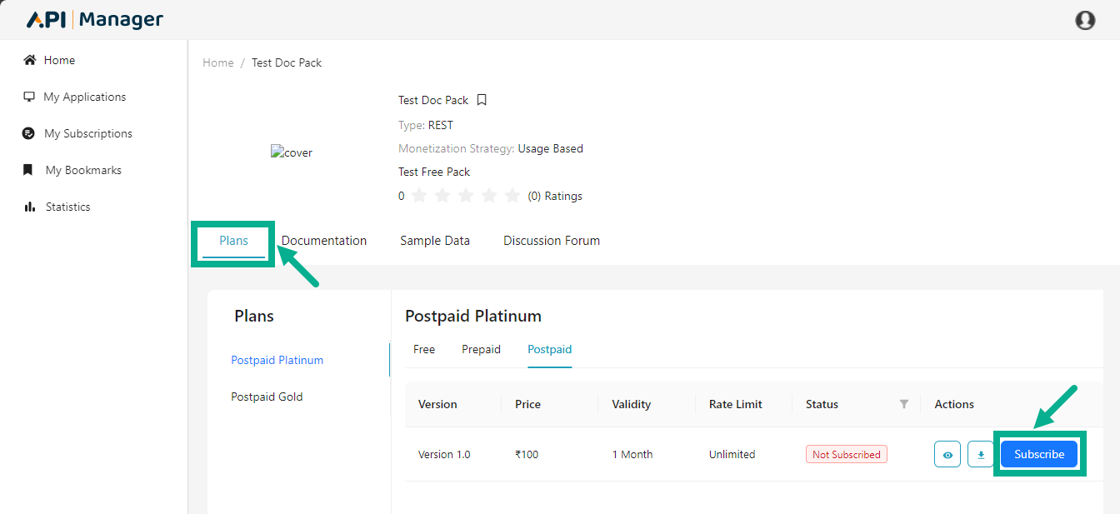The height and width of the screenshot is (514, 1120).
Task: Open My Applications from sidebar
Action: (x=84, y=97)
